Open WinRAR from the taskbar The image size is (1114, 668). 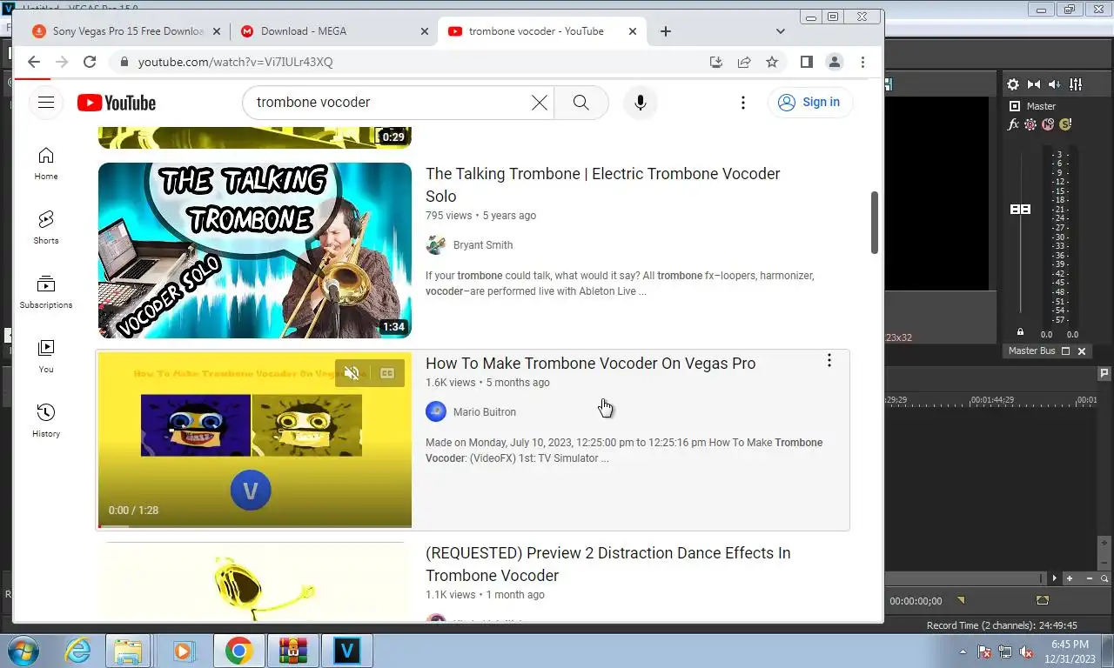[292, 651]
